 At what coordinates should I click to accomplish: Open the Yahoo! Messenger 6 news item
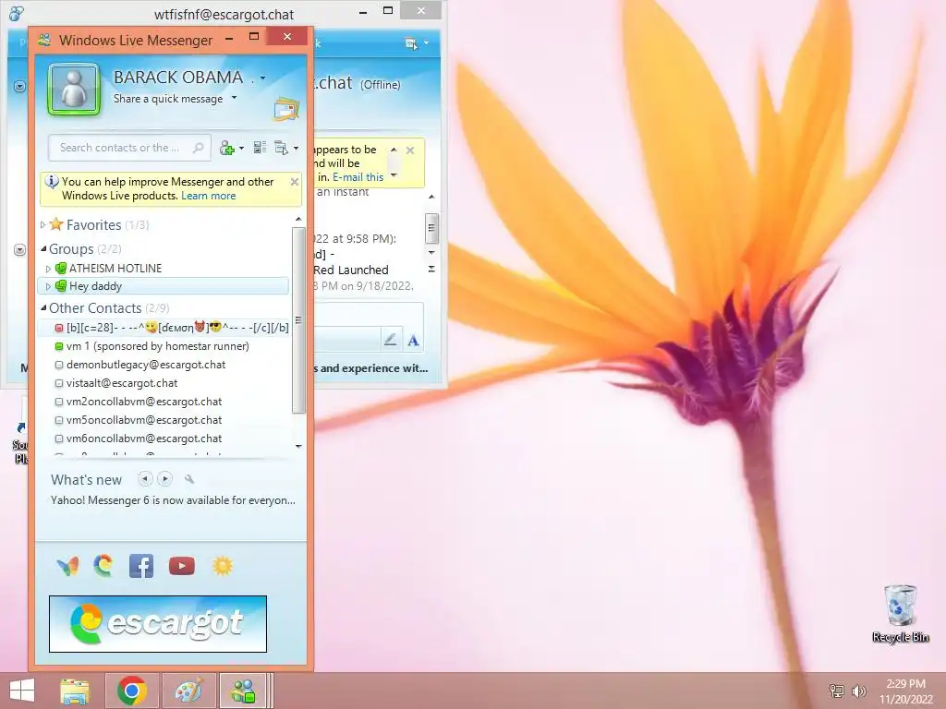click(x=173, y=500)
